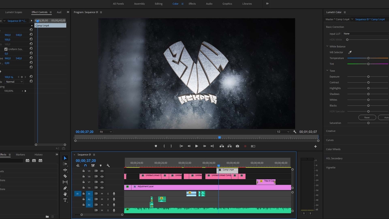Viewport: 389px width, 219px height.
Task: Play the sequence in Program monitor
Action: [x=197, y=146]
